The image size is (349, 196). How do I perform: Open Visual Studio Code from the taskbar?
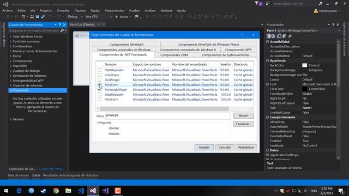click(x=81, y=191)
